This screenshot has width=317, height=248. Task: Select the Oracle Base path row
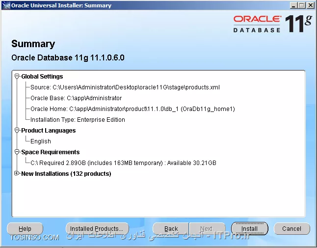[76, 98]
